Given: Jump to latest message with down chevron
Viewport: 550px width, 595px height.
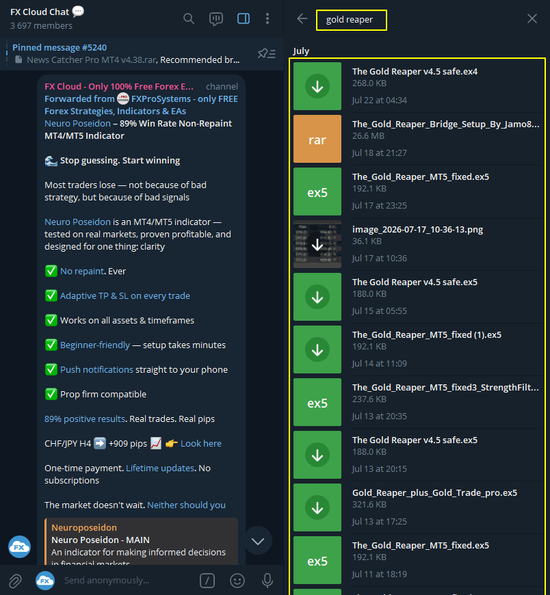Looking at the screenshot, I should tap(258, 541).
